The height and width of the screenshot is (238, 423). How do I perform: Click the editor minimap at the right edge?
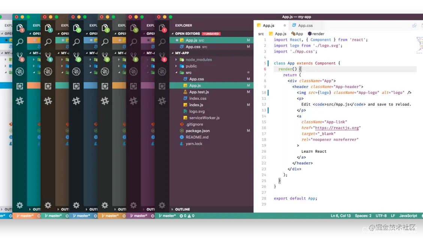420,45
